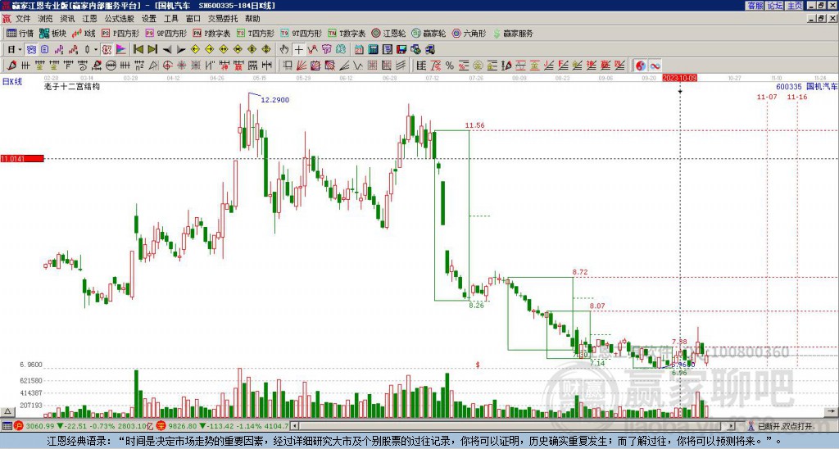Image resolution: width=839 pixels, height=449 pixels.
Task: Step chart left with black arrow
Action: [167, 50]
